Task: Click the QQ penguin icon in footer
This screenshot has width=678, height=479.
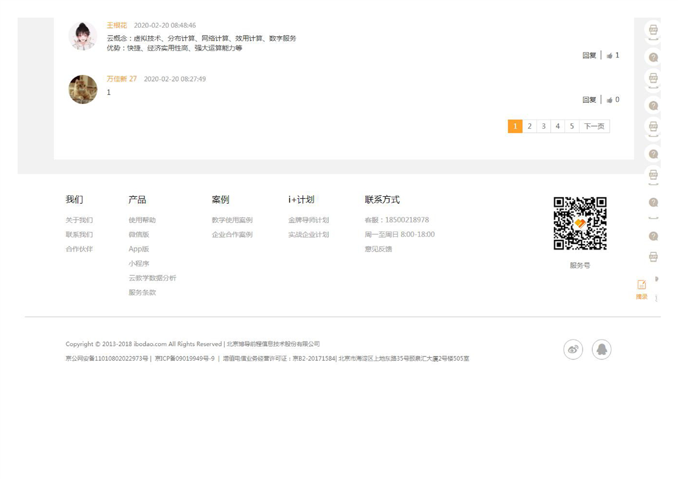Action: tap(601, 349)
